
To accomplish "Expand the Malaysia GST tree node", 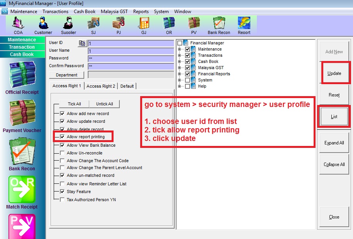I will pyautogui.click(x=180, y=68).
